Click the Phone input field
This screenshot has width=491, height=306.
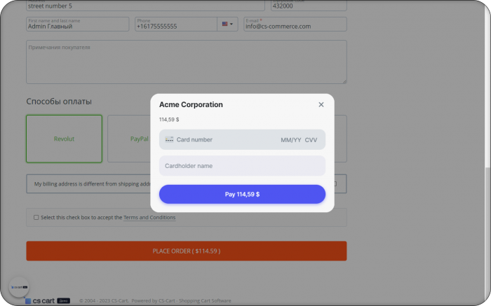click(x=176, y=24)
